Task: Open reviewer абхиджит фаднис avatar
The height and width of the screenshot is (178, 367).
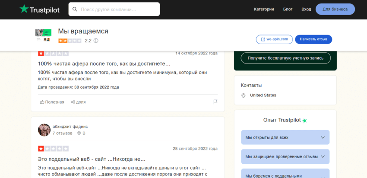Action: coord(44,130)
